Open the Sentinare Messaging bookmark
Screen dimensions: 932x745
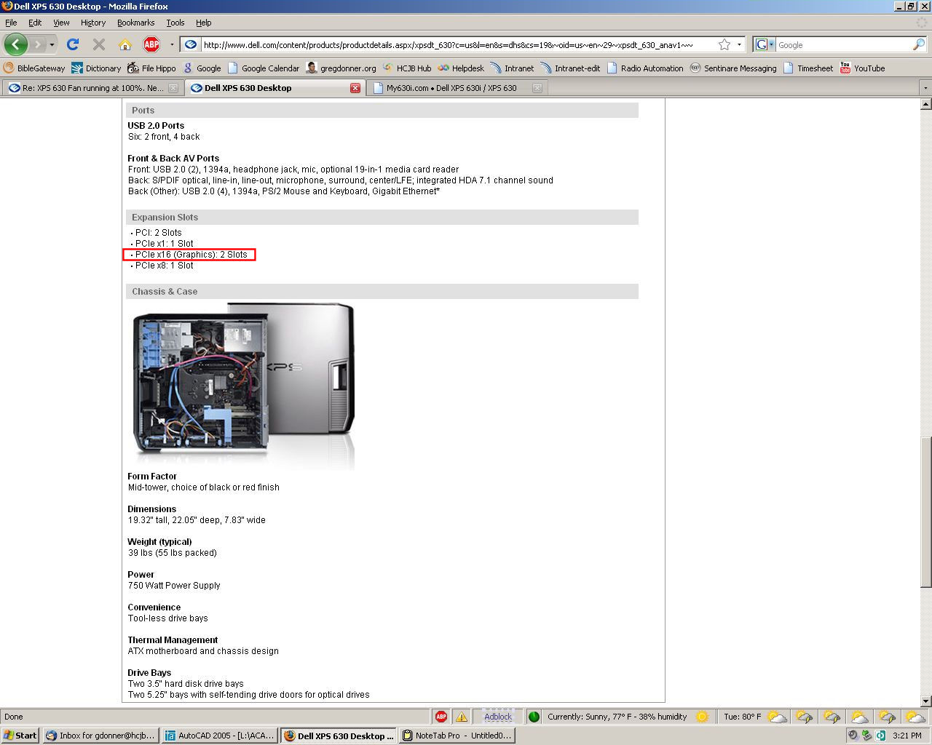coord(732,68)
